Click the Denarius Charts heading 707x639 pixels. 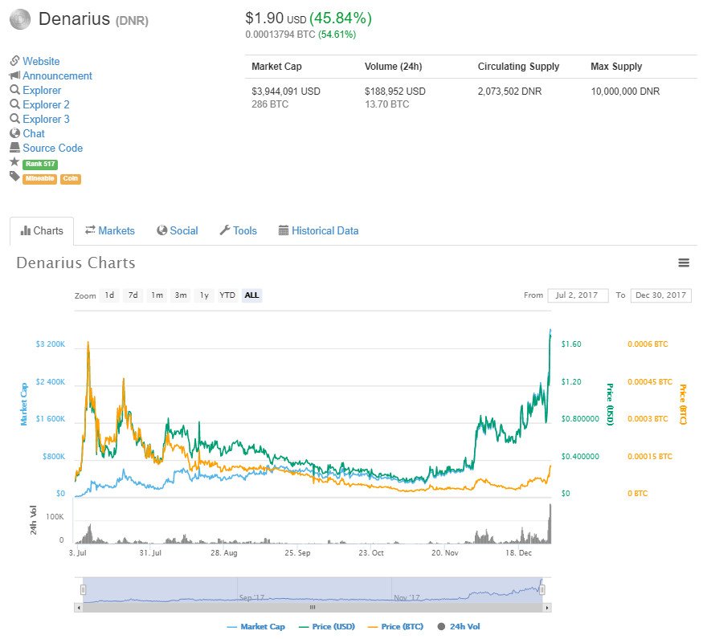[x=76, y=263]
